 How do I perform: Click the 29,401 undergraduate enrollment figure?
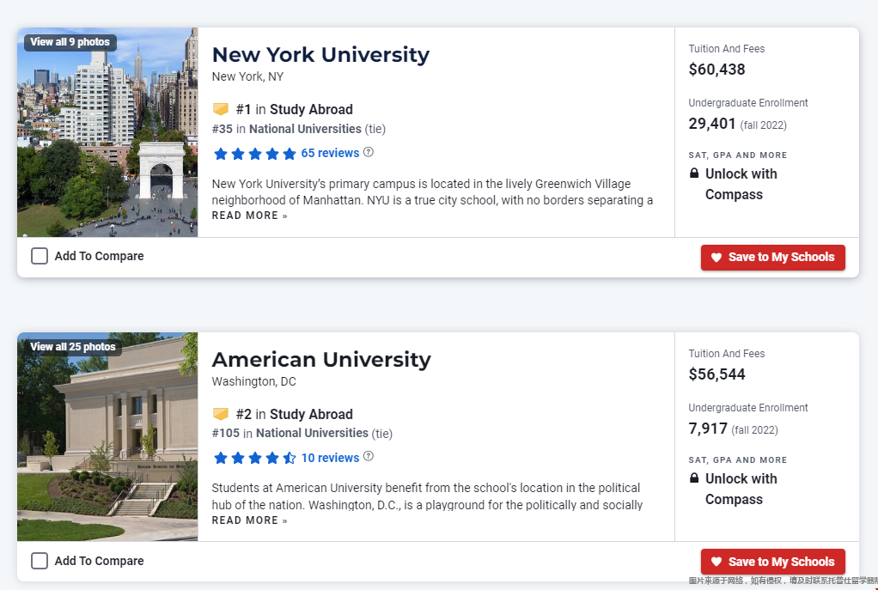coord(712,124)
